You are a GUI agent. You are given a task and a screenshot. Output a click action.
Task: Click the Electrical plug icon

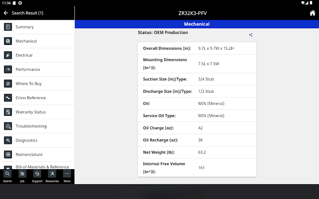click(x=8, y=55)
